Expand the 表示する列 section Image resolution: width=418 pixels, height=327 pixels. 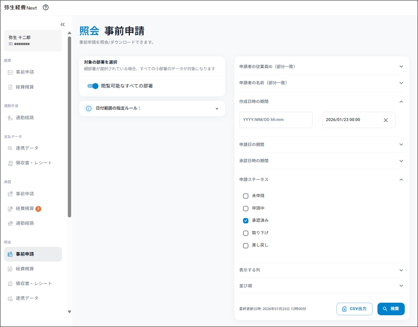[x=401, y=270]
